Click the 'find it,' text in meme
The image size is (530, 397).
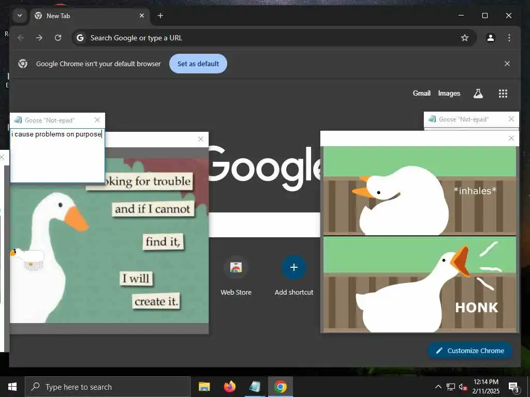[x=163, y=242]
